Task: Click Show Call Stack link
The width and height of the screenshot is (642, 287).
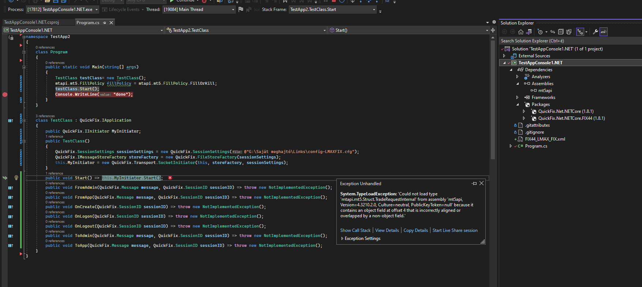Action: tap(355, 230)
